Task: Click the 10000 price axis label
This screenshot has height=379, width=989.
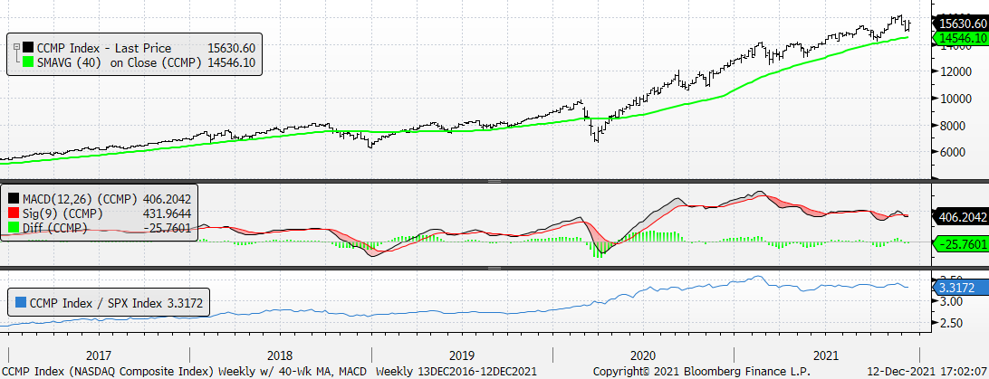Action: coord(956,99)
